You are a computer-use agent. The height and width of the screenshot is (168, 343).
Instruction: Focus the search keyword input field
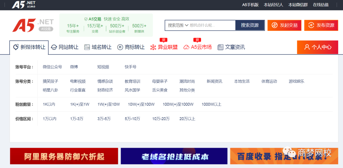212,25
